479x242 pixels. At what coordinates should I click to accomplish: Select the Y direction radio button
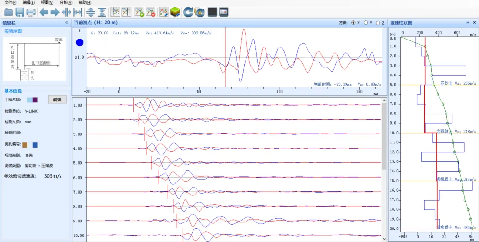point(366,22)
